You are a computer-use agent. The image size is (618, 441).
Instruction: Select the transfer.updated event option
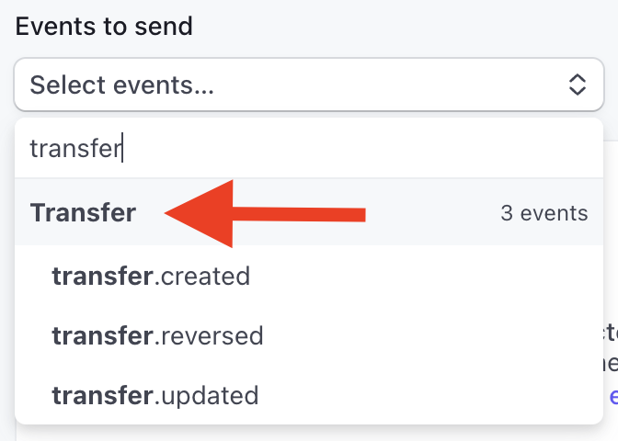154,396
